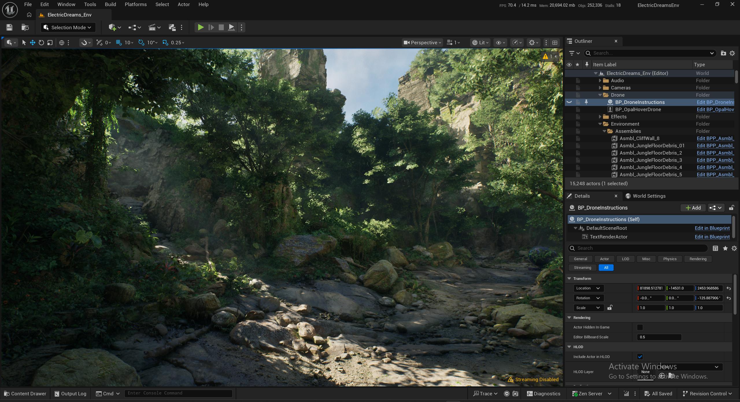
Task: Open the Platforms menu
Action: [x=136, y=4]
